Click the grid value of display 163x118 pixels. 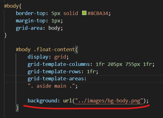tap(60, 57)
